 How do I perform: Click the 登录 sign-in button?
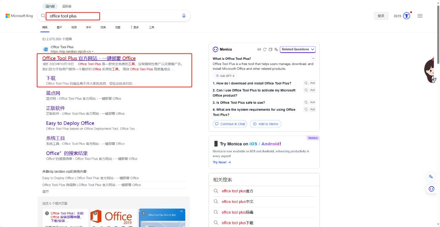coord(381,16)
